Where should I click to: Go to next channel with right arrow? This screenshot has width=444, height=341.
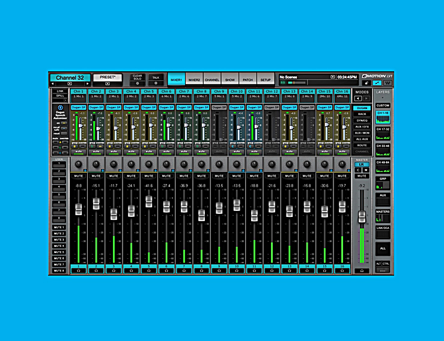[88, 84]
